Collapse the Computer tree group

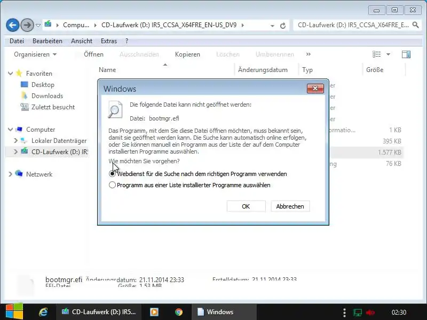(10, 130)
